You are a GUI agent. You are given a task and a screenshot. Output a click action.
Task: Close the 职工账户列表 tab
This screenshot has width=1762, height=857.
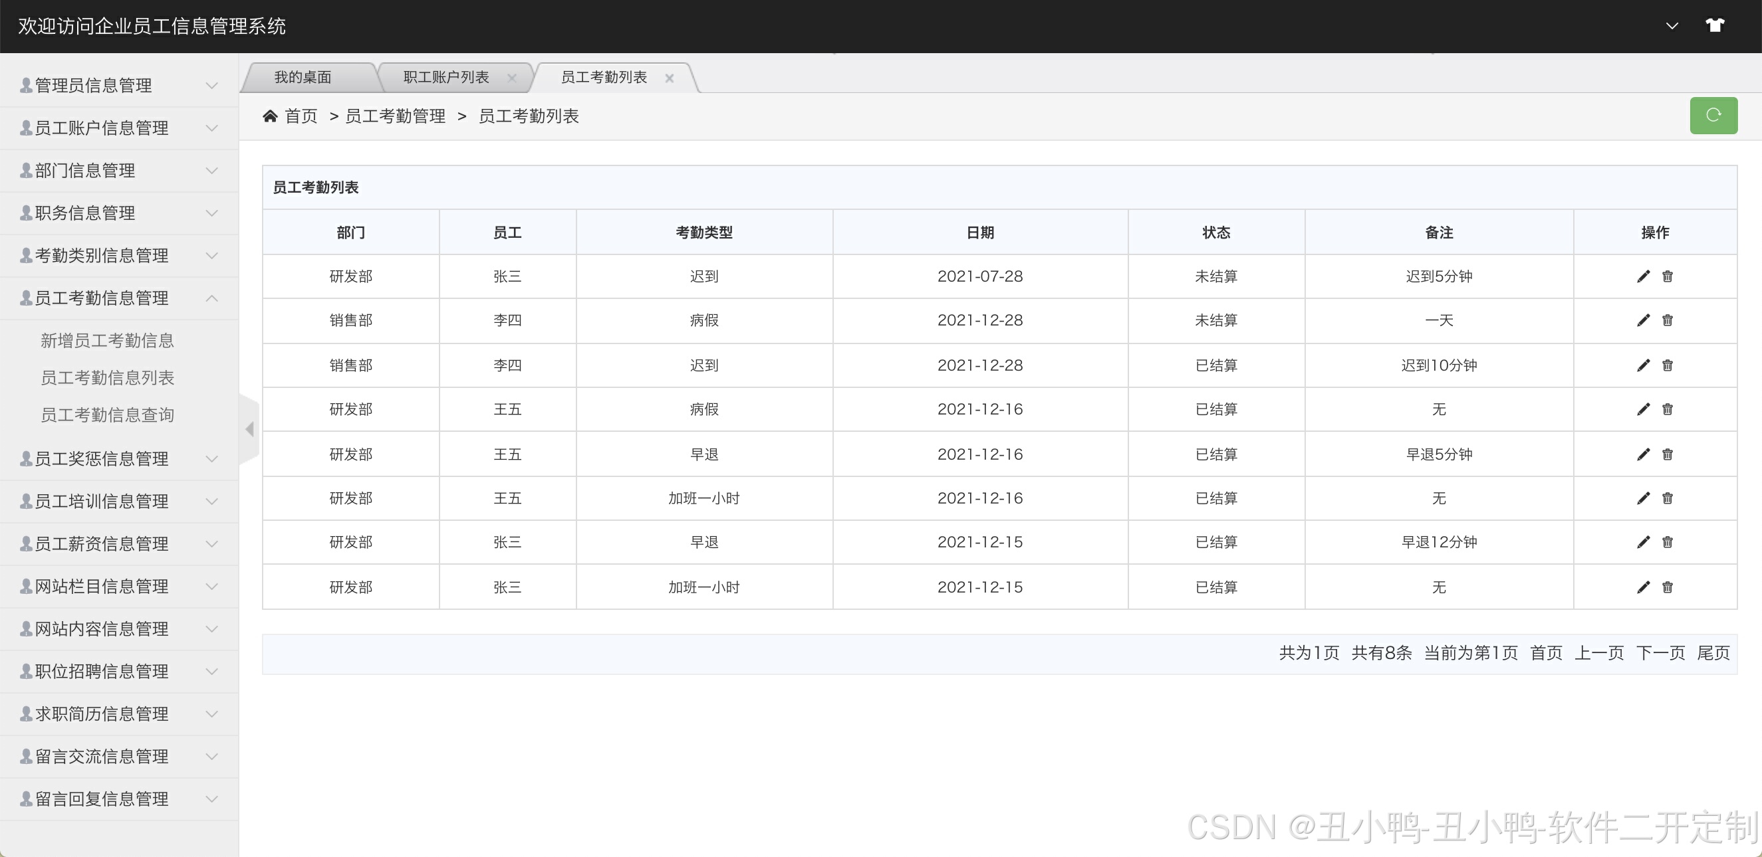pyautogui.click(x=511, y=78)
